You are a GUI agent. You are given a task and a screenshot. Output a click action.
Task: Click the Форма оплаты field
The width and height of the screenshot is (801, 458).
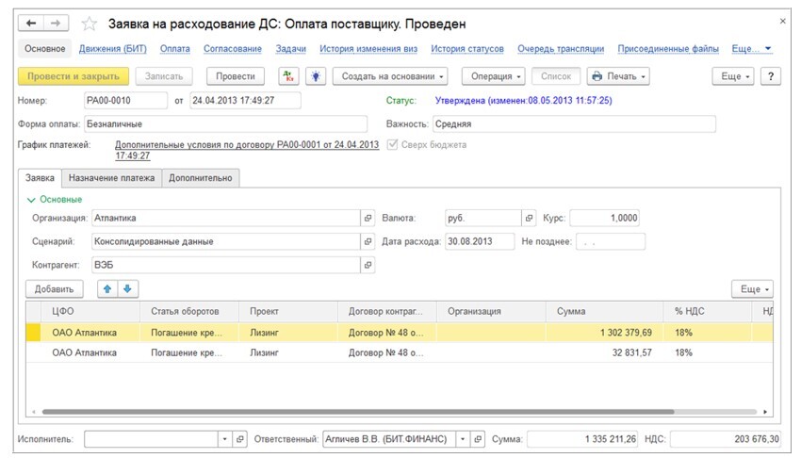pos(225,123)
